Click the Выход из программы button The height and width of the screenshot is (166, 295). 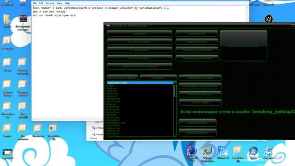198,133
